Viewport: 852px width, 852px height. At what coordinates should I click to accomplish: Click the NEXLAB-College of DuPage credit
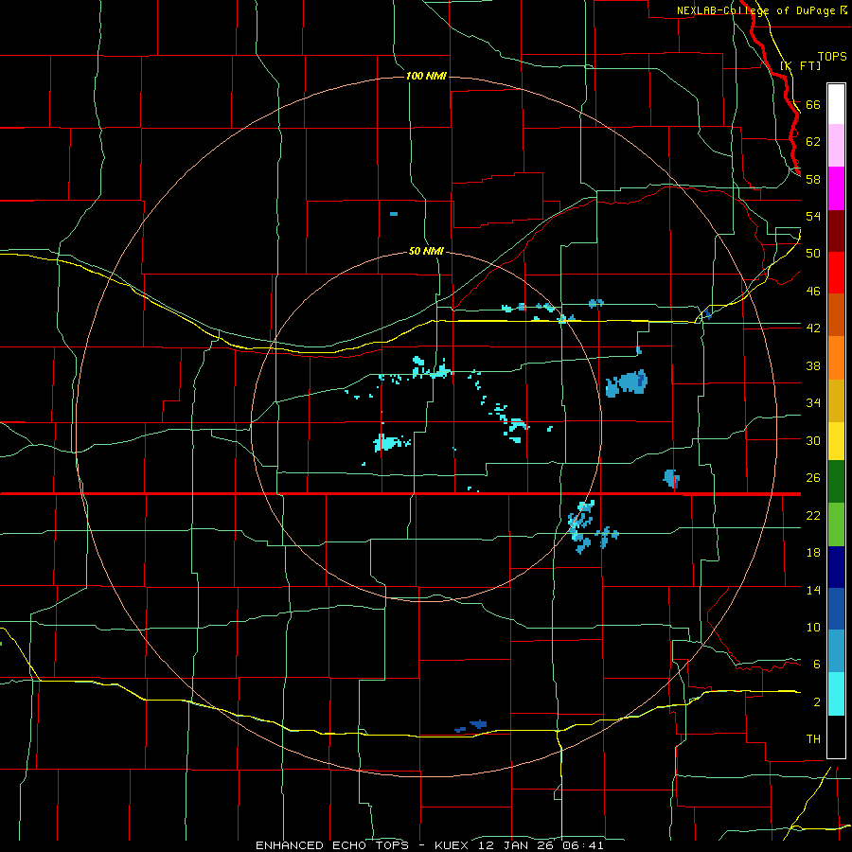click(755, 10)
